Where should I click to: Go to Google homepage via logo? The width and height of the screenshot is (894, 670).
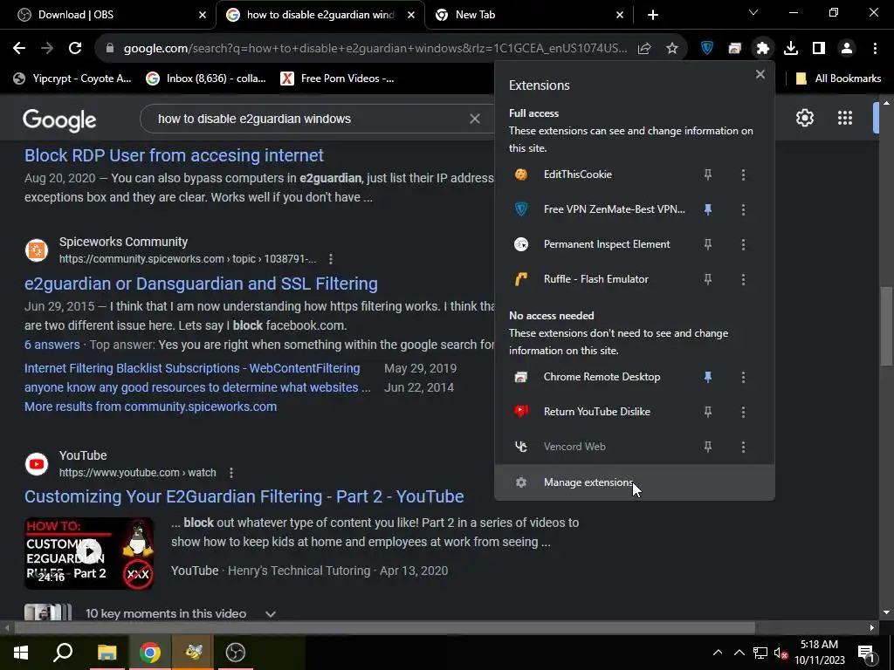point(59,120)
